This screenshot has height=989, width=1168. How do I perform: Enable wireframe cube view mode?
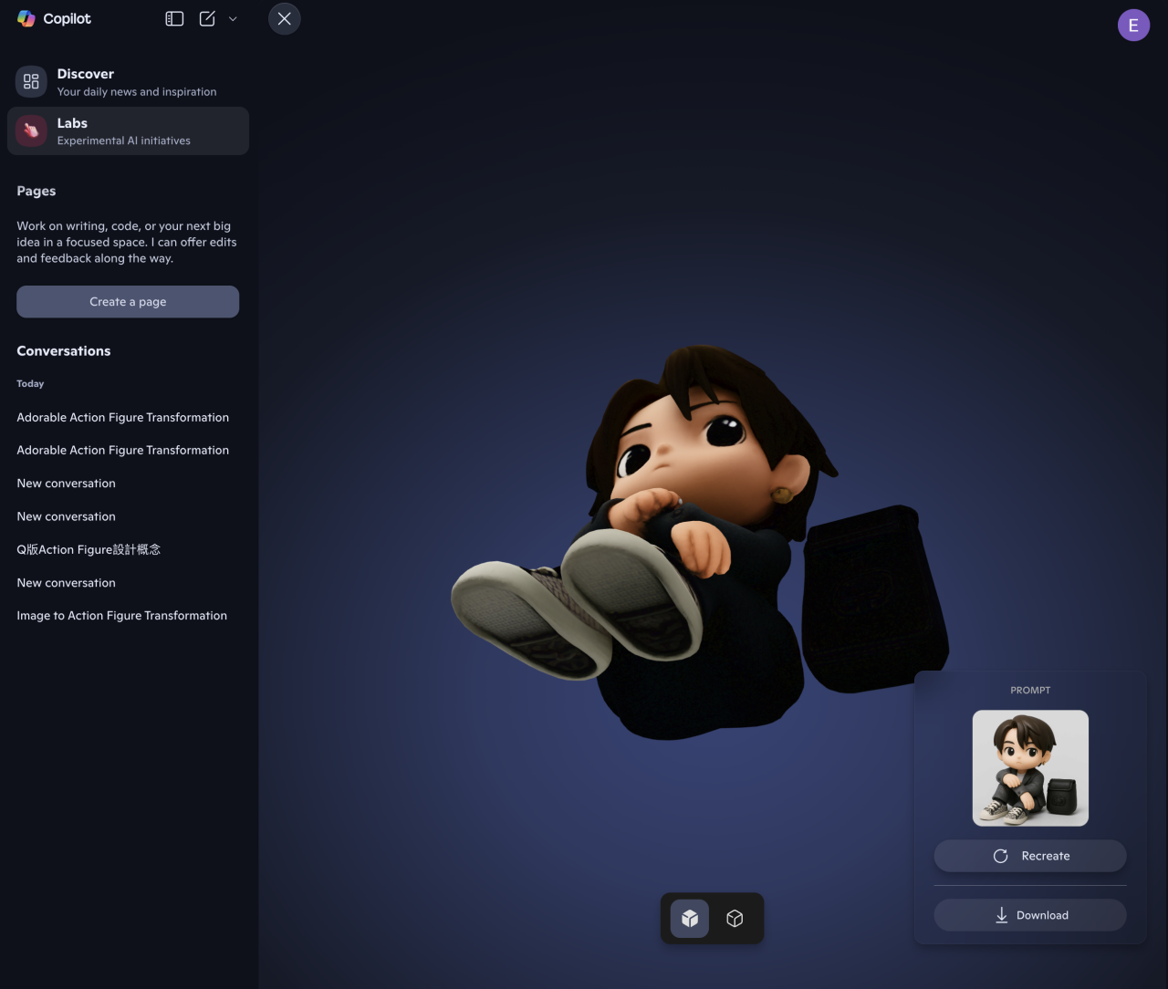click(x=735, y=918)
